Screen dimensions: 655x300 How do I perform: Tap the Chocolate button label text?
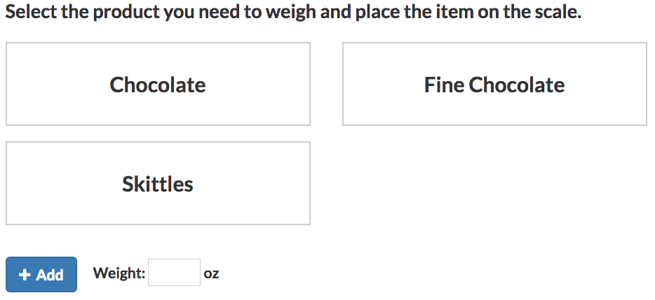[x=158, y=85]
